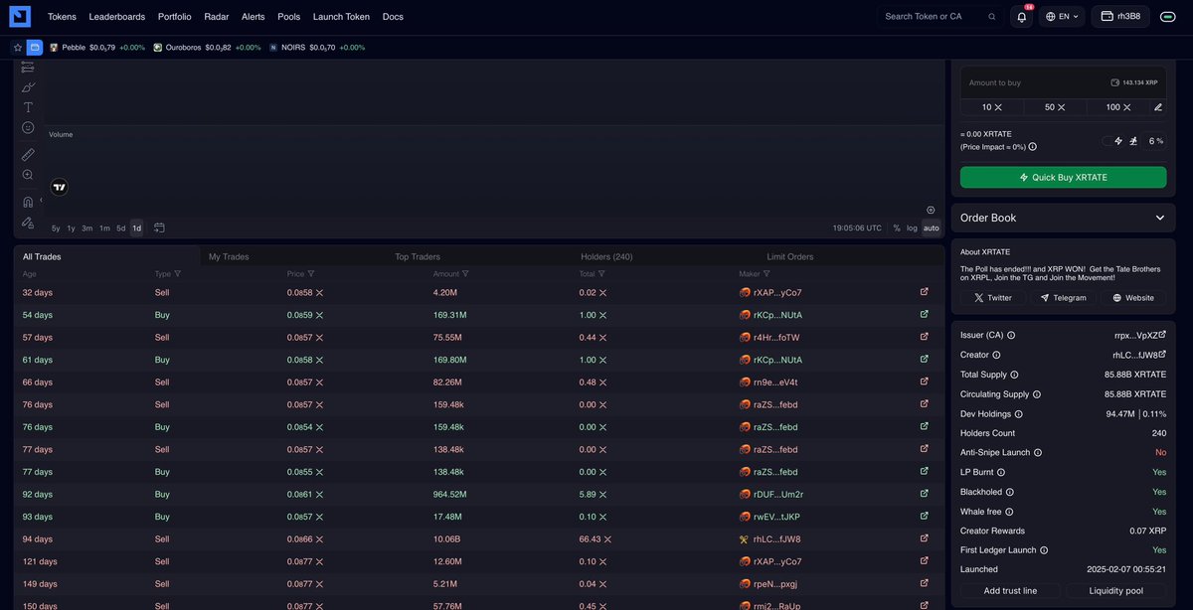1193x610 pixels.
Task: Toggle the theme switch in header
Action: click(x=1167, y=17)
